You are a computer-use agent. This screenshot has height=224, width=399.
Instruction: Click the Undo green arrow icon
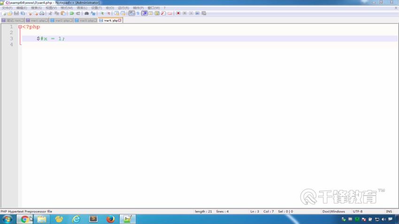tap(72, 13)
